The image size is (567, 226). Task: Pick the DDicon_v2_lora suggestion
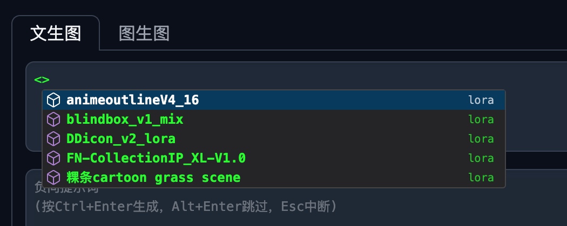[x=121, y=139]
